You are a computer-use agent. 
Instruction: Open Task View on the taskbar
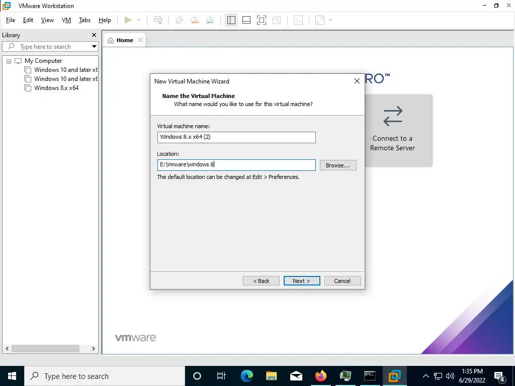[221, 376]
